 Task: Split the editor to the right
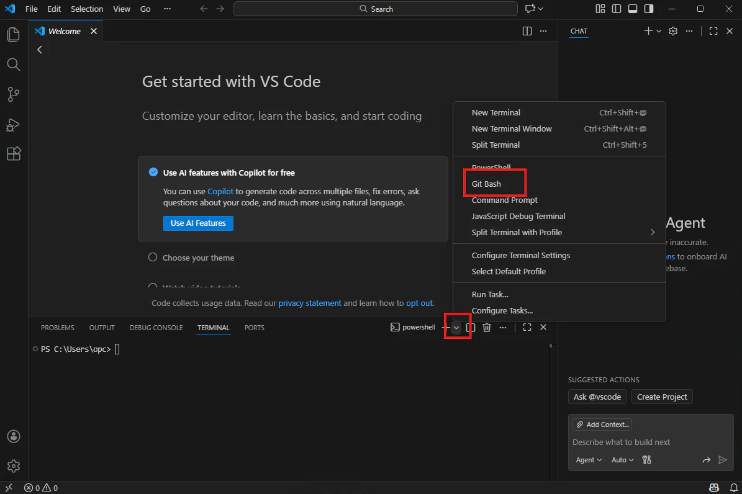click(527, 31)
